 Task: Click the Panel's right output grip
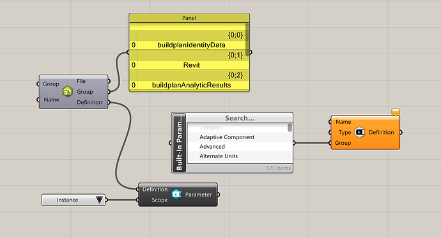point(251,52)
